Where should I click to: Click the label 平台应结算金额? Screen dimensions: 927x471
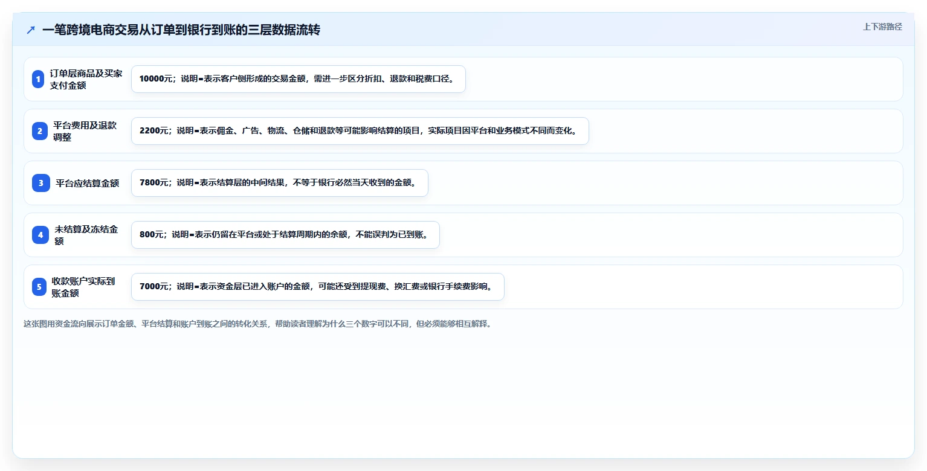click(88, 183)
